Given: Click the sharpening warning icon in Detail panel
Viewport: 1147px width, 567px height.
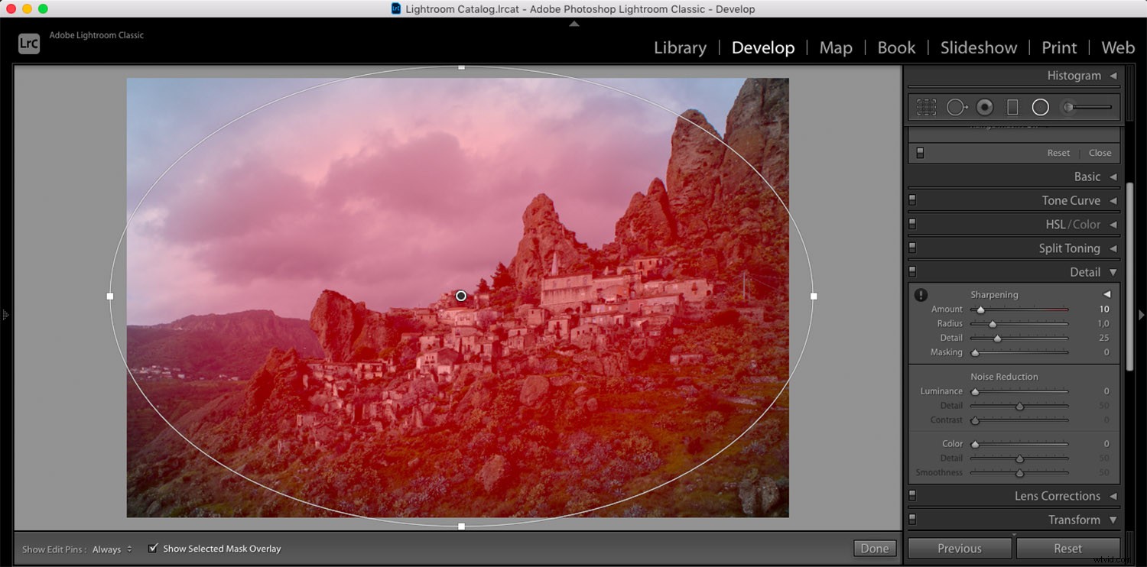Looking at the screenshot, I should coord(921,294).
